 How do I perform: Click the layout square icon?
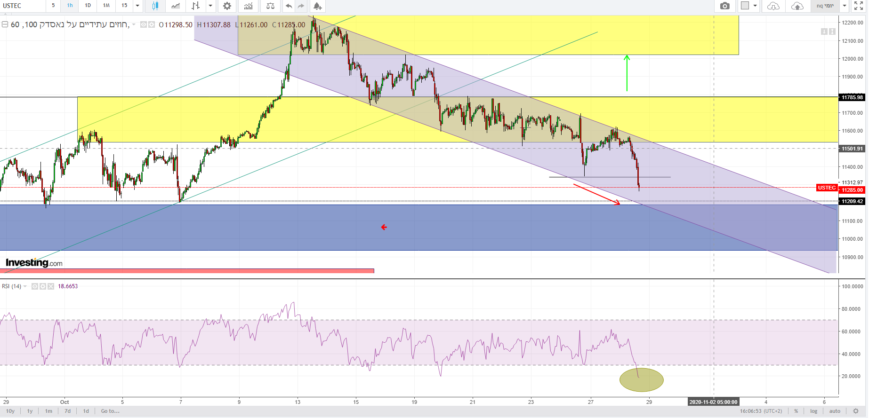pos(745,6)
